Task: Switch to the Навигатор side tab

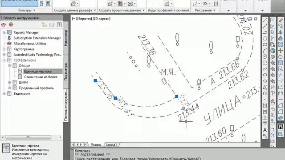Action: [x=66, y=38]
